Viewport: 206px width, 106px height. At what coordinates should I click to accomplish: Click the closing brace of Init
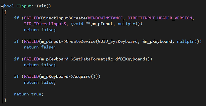point(5,100)
